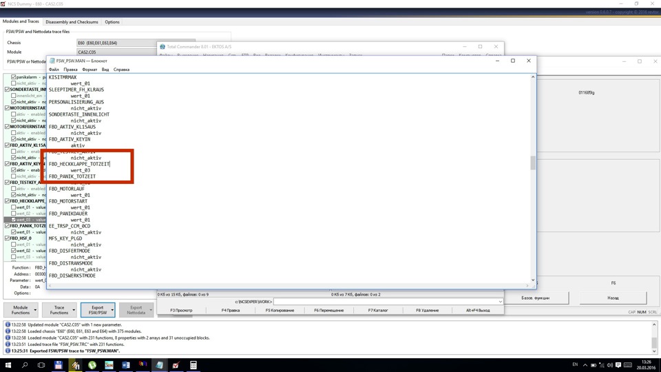The width and height of the screenshot is (661, 372).
Task: Open the red checkmark app in taskbar
Action: point(176,365)
